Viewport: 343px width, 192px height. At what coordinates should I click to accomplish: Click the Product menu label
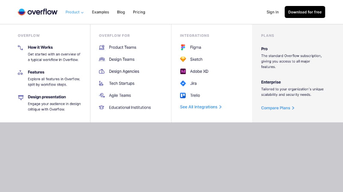(x=72, y=12)
